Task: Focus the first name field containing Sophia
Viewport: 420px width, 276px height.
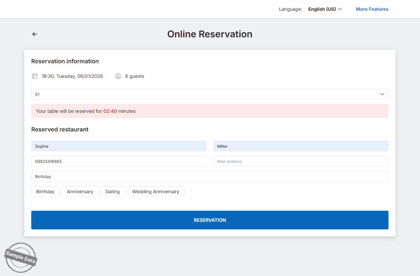Action: 119,146
